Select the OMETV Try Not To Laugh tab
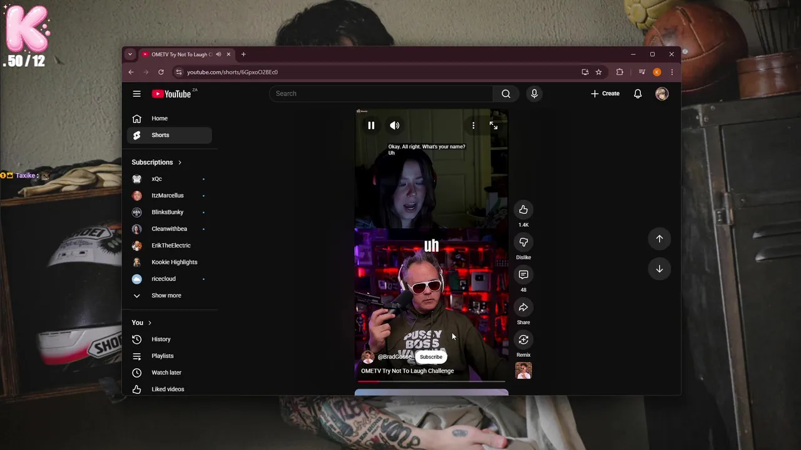 pos(186,54)
